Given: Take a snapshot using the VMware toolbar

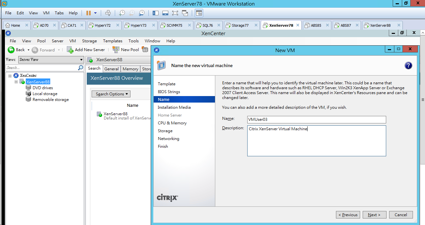Looking at the screenshot, I should pos(122,13).
